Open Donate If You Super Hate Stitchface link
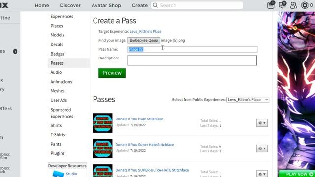 pos(145,145)
